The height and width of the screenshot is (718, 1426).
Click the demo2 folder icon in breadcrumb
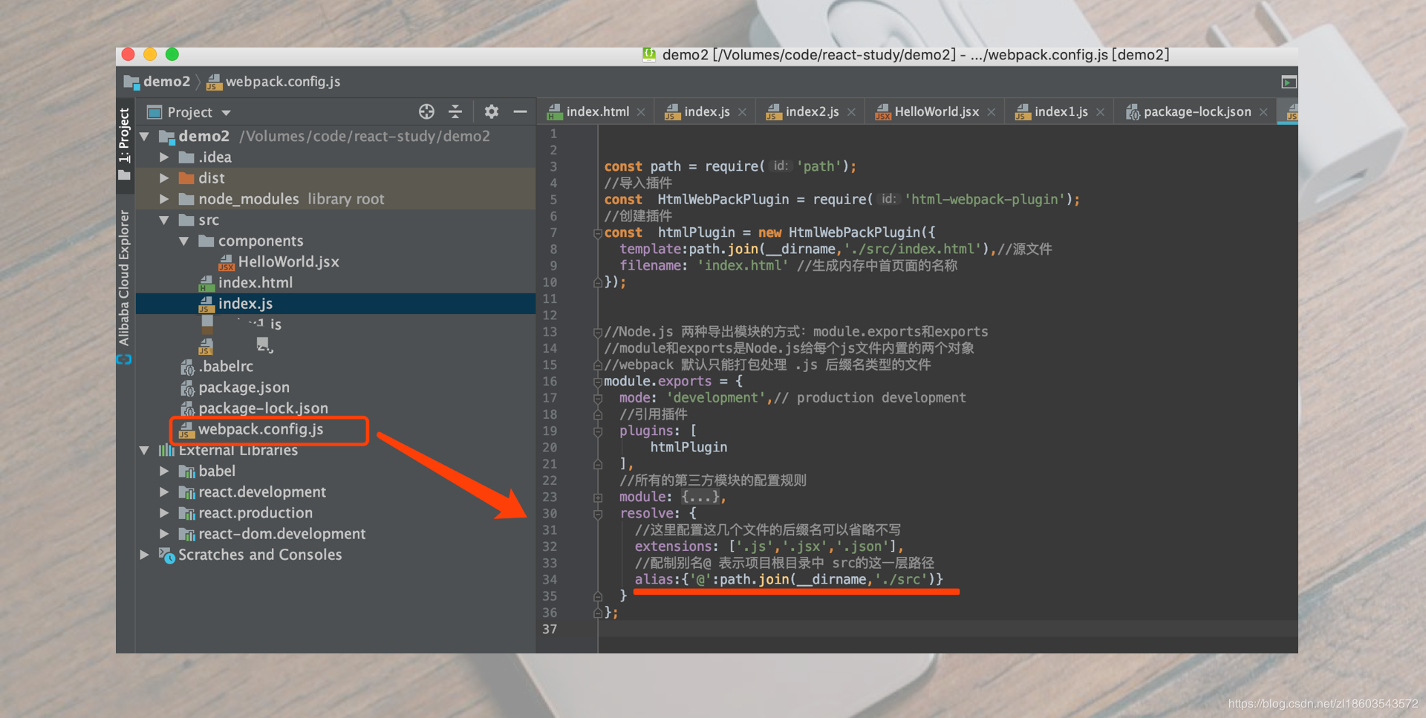pos(131,82)
